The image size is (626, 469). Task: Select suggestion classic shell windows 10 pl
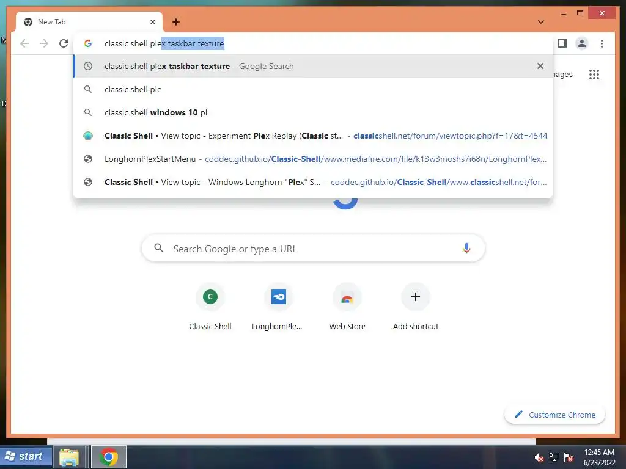click(x=314, y=112)
